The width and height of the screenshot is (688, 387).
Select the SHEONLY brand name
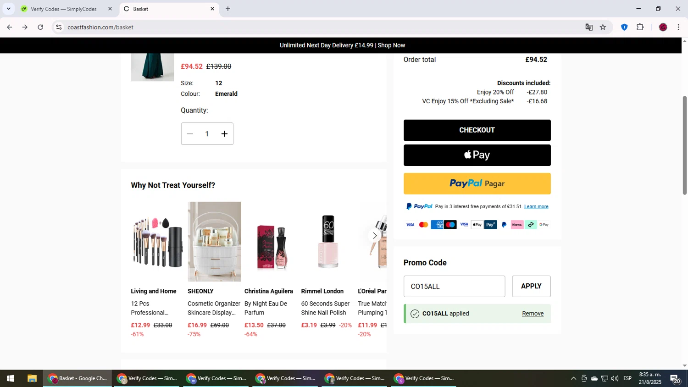(x=200, y=291)
